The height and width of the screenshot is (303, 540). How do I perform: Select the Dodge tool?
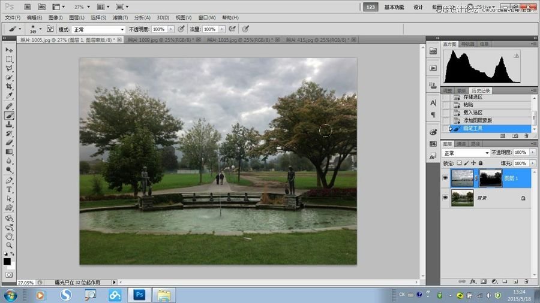click(x=9, y=169)
